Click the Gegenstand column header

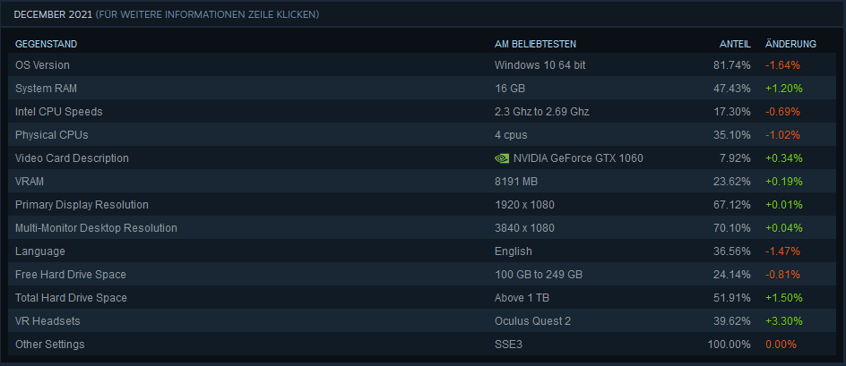tap(46, 44)
